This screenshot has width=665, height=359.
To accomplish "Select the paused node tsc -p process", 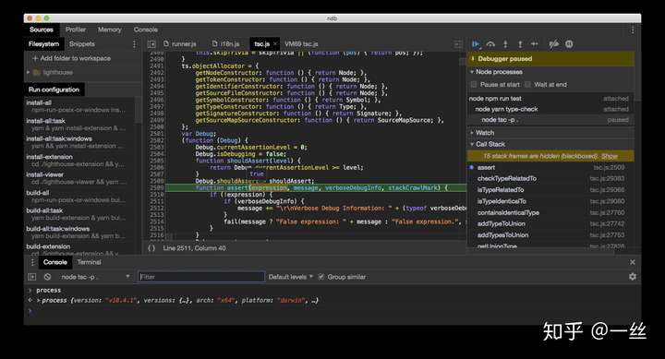I will [550, 120].
